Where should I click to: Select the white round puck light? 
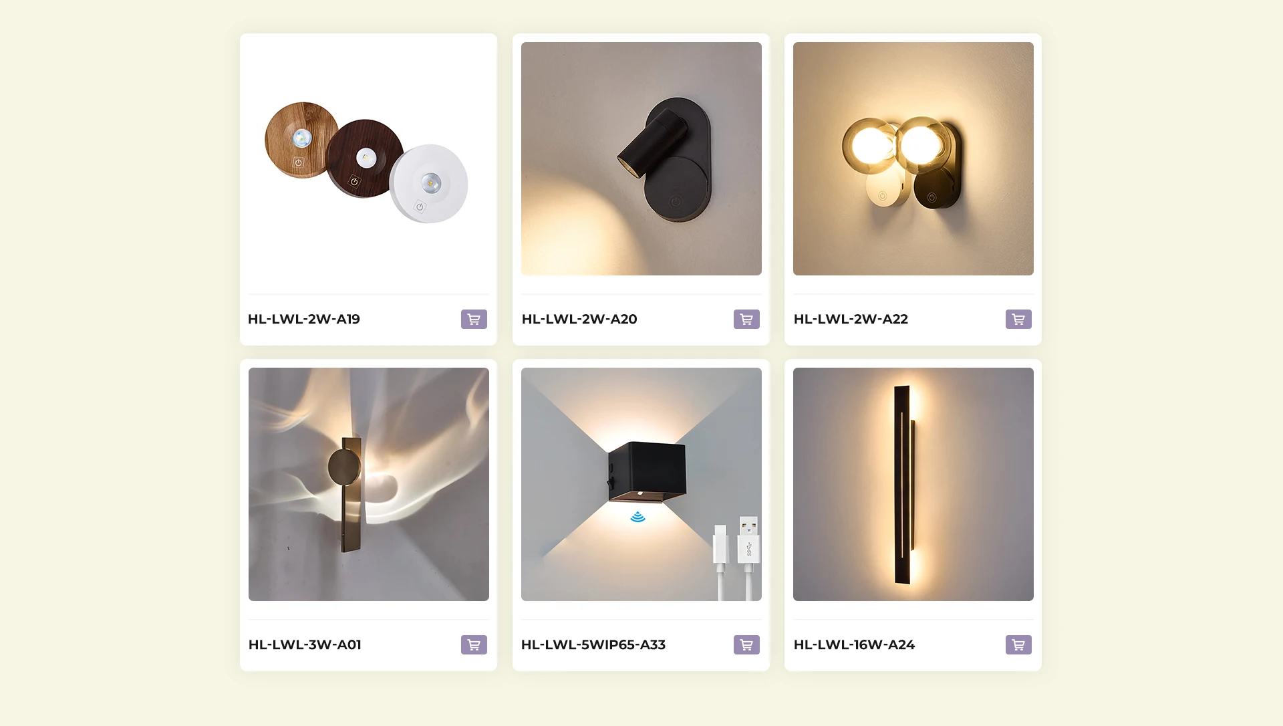click(429, 184)
